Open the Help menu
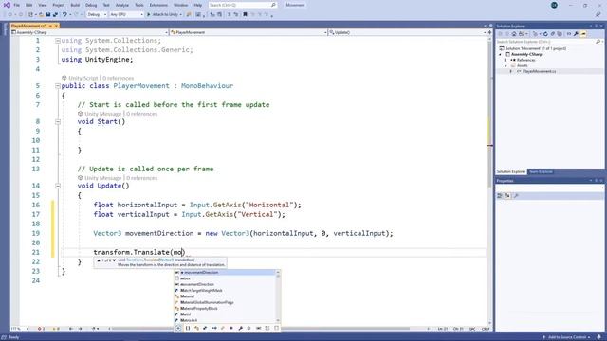 (x=198, y=5)
